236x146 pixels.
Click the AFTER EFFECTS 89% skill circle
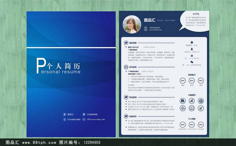192,125
